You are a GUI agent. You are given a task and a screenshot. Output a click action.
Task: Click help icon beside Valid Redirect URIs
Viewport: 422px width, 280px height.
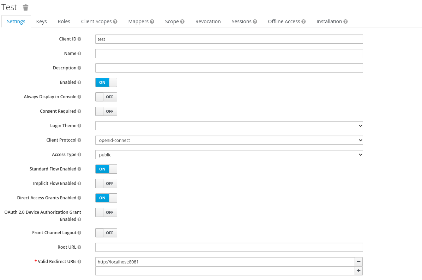[x=79, y=262]
